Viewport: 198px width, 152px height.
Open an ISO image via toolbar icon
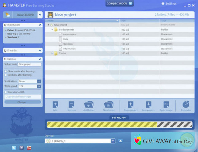tap(166, 105)
